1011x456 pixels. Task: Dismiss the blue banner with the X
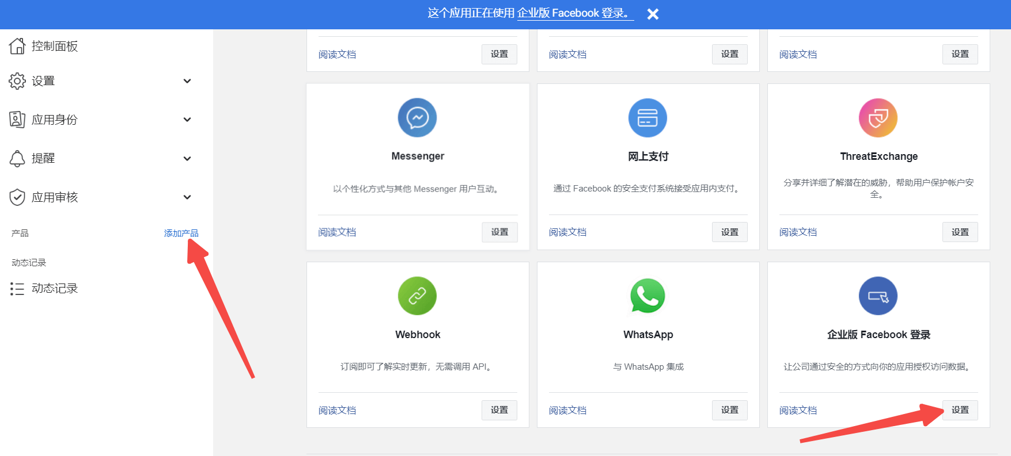653,14
